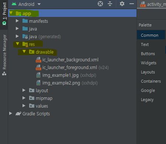
Task: Click the java (generated) folder icon
Action: (x=25, y=36)
